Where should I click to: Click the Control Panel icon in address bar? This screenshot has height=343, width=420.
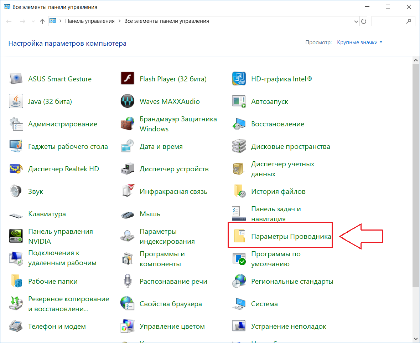[53, 21]
